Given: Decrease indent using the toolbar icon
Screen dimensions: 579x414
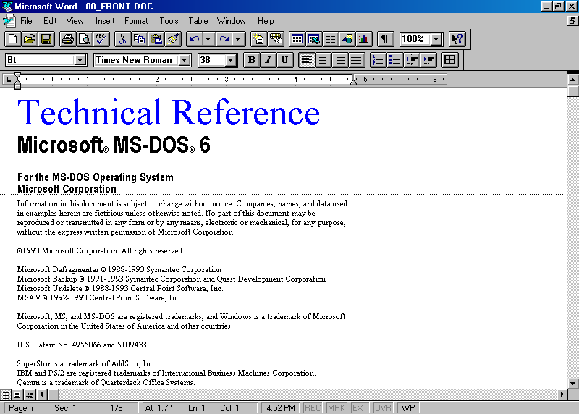Looking at the screenshot, I should [x=411, y=60].
